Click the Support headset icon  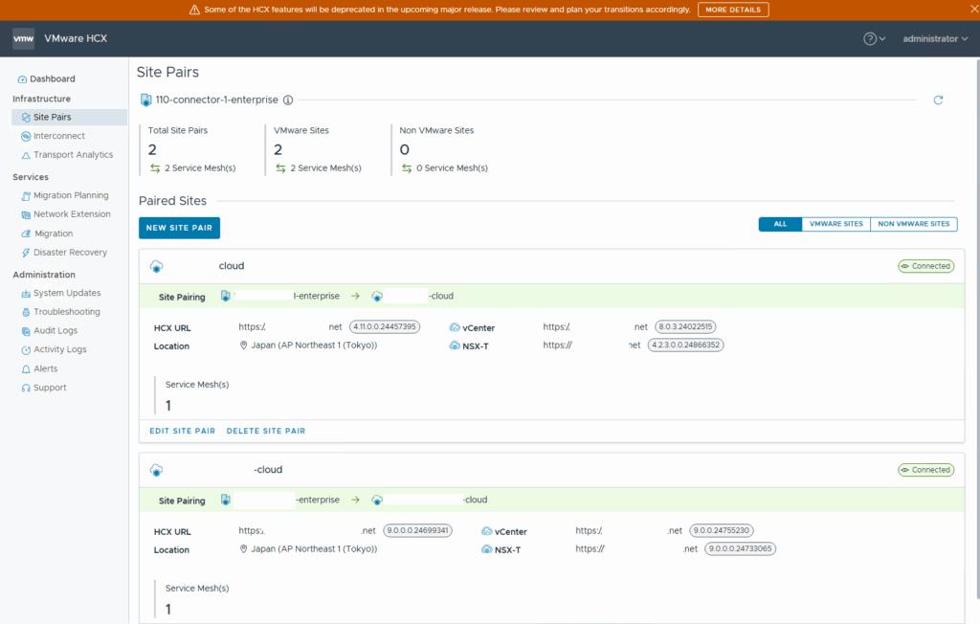pos(26,388)
